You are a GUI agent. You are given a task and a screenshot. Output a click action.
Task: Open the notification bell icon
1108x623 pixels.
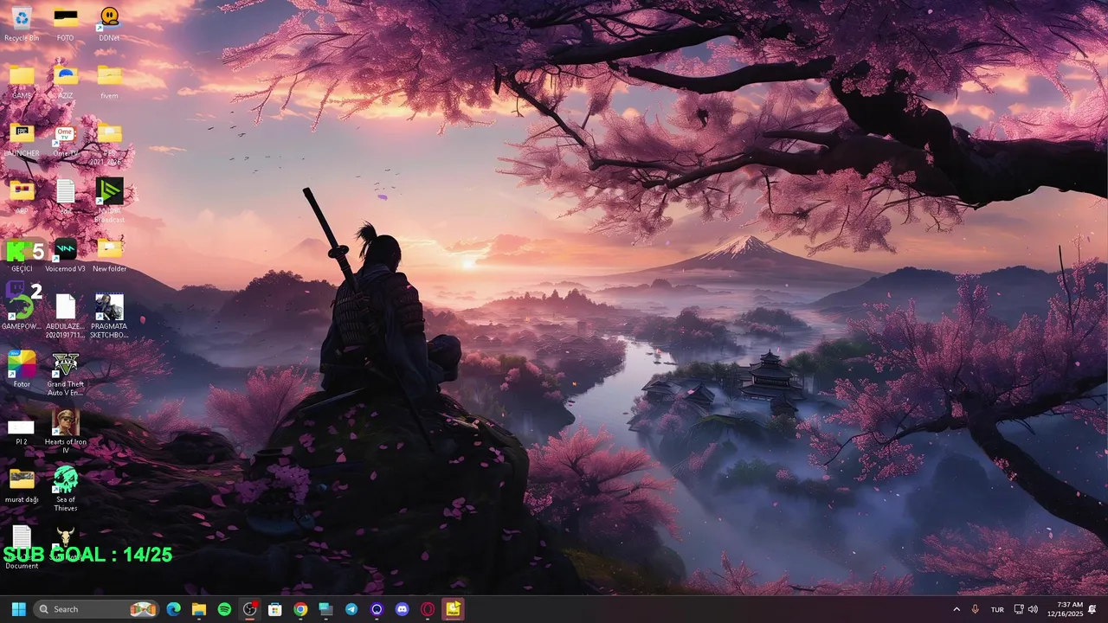1093,609
